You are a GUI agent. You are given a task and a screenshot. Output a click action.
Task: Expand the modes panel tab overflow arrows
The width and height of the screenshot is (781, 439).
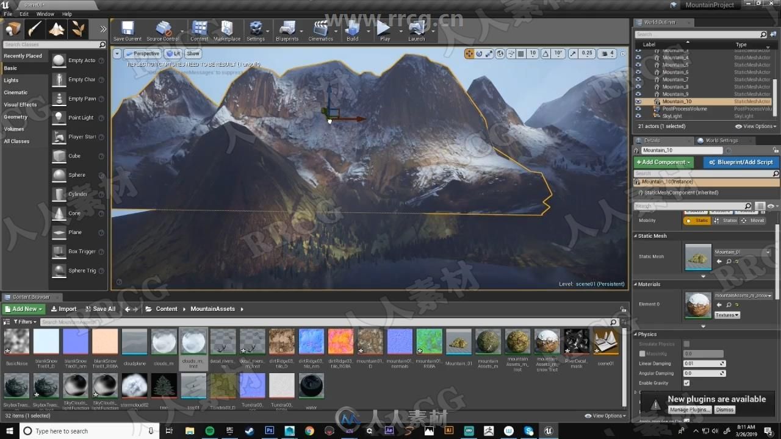pyautogui.click(x=103, y=29)
